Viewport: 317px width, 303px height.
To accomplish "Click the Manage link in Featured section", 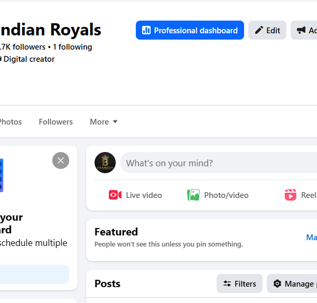I will (x=312, y=238).
